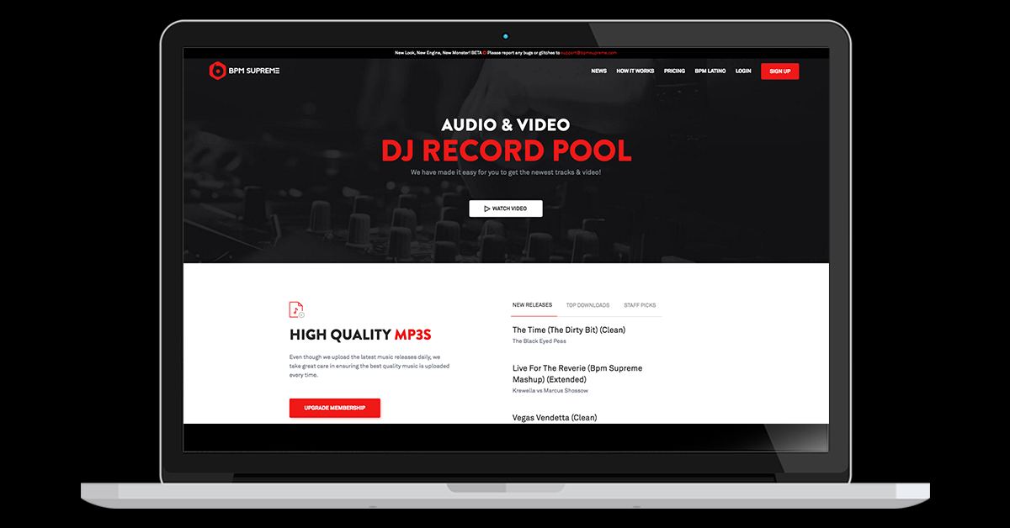Open track The Time (The Dirty Bit) (Clean)
The image size is (1010, 528).
pos(569,330)
